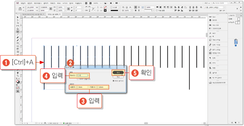The width and height of the screenshot is (244, 126).
Task: Click the 취소 (Cancel) button in dialog
Action: [118, 77]
